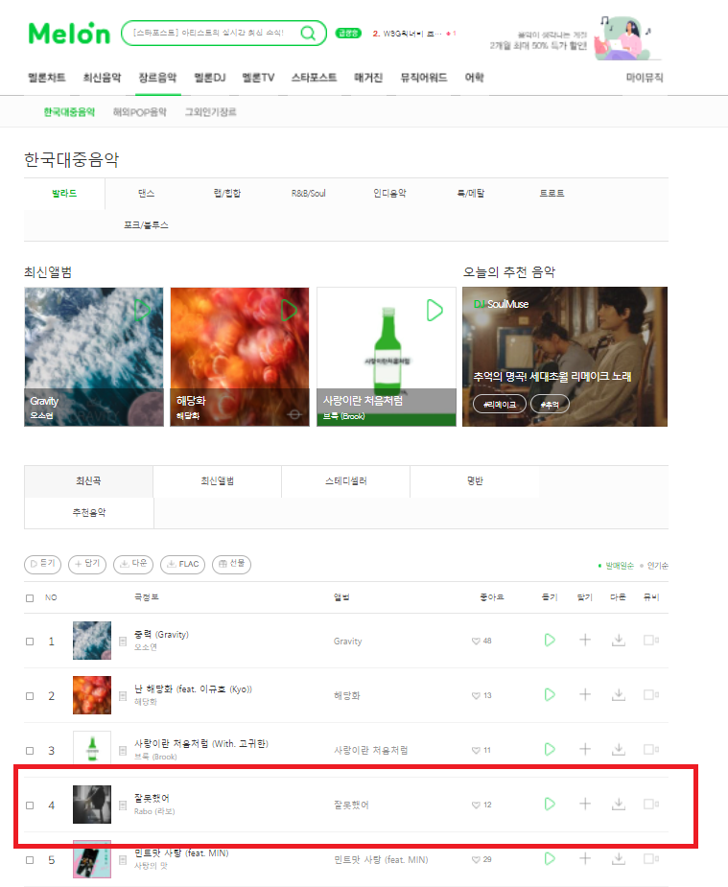
Task: Download song 2 난 해당화
Action: click(x=619, y=694)
